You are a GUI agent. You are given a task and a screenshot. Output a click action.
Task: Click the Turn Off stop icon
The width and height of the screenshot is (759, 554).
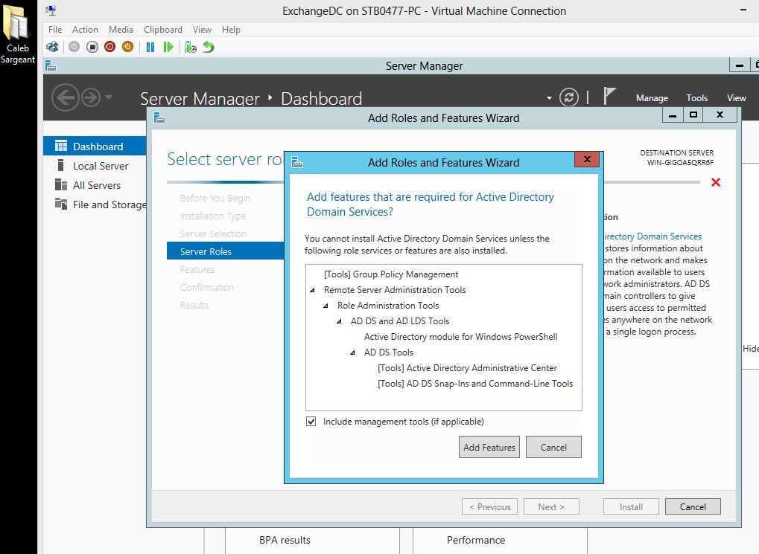coord(92,47)
